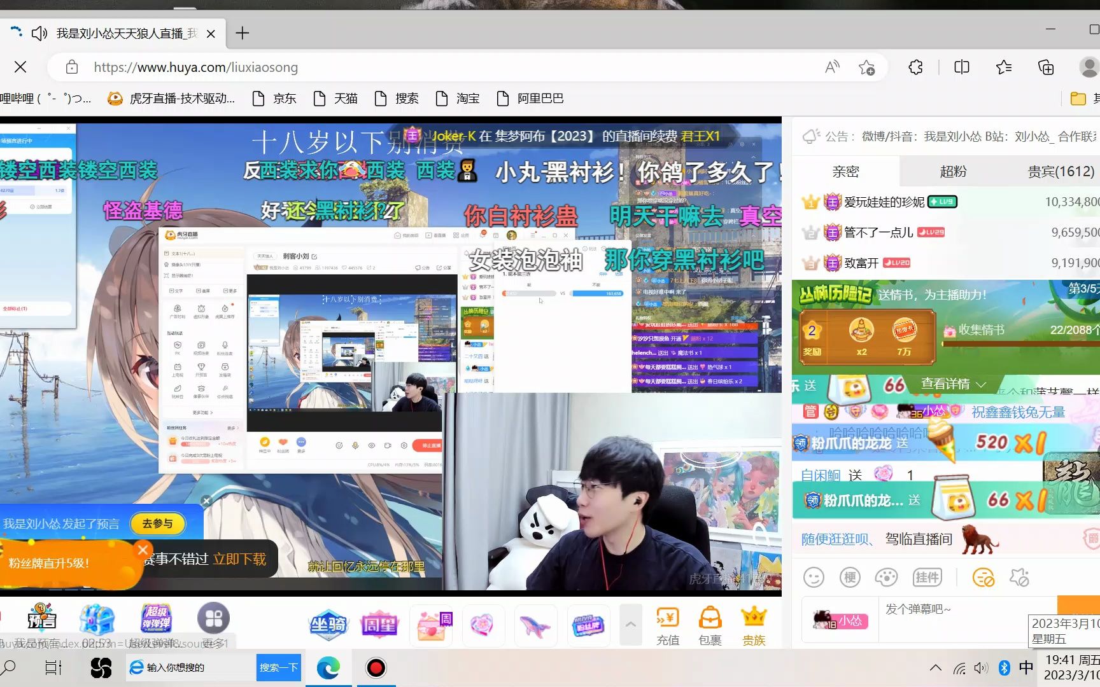The height and width of the screenshot is (687, 1100).
Task: Open 包裹 backpack
Action: (710, 626)
